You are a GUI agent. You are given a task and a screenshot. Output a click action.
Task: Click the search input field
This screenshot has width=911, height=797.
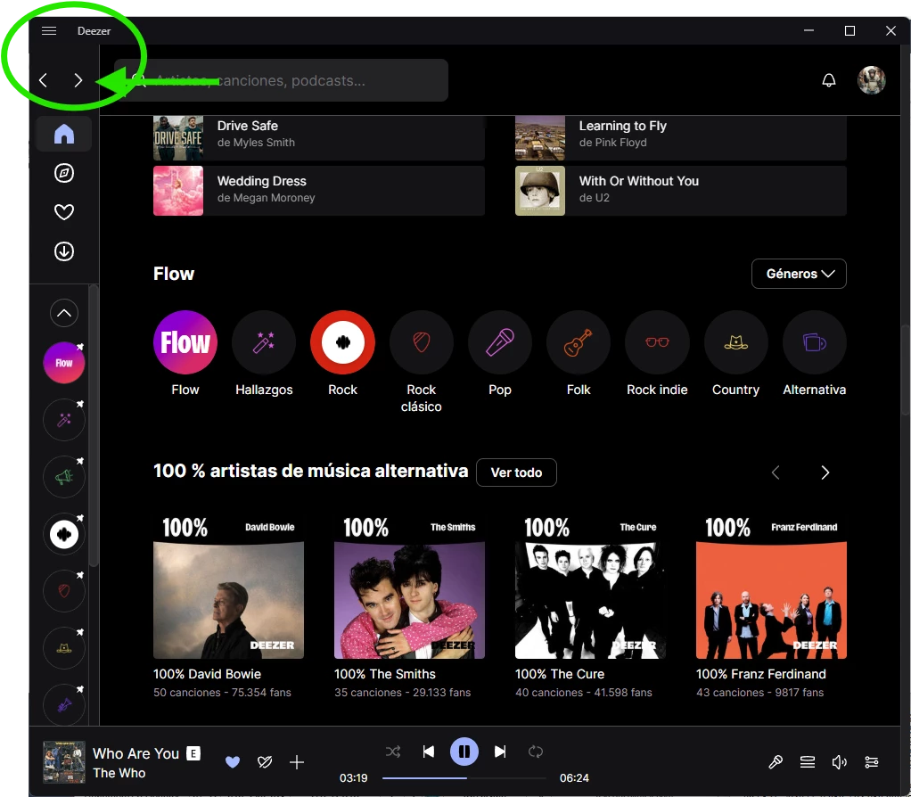281,80
